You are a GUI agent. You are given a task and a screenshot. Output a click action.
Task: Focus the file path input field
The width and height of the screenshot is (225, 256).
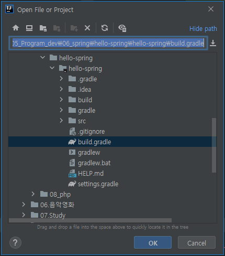[x=108, y=43]
